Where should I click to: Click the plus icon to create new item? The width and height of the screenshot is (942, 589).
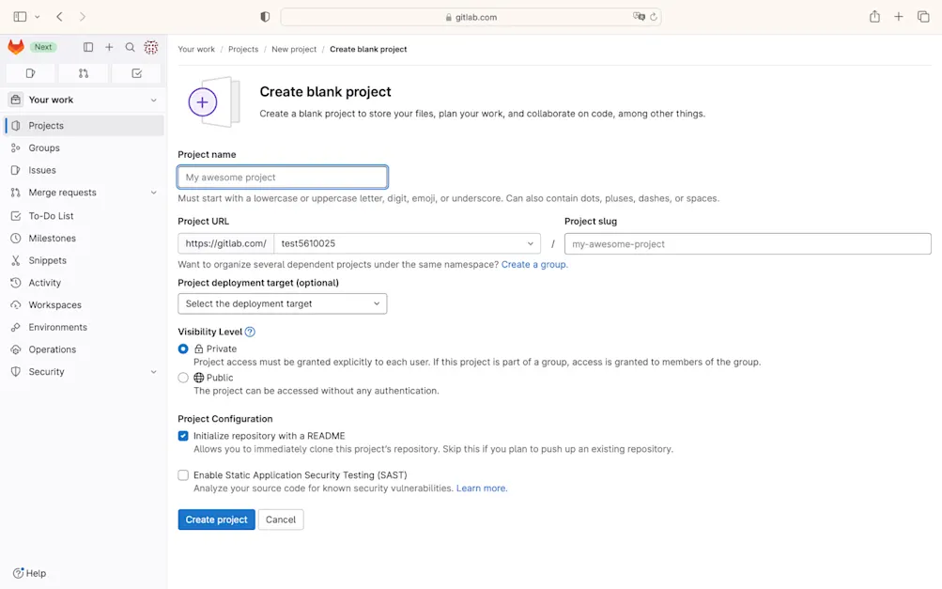(108, 46)
